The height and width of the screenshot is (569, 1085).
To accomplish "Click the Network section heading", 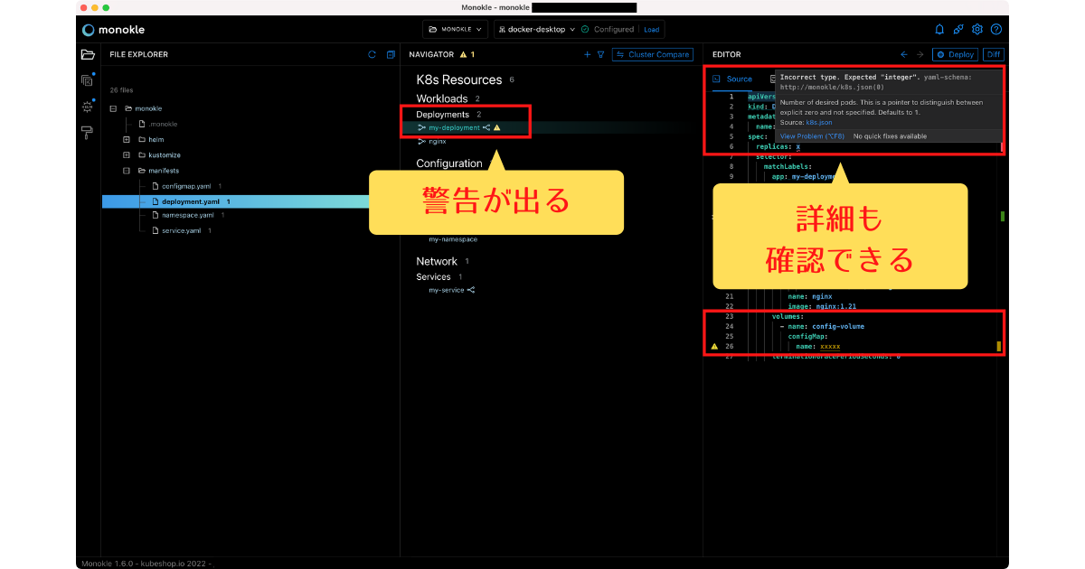I will (437, 261).
